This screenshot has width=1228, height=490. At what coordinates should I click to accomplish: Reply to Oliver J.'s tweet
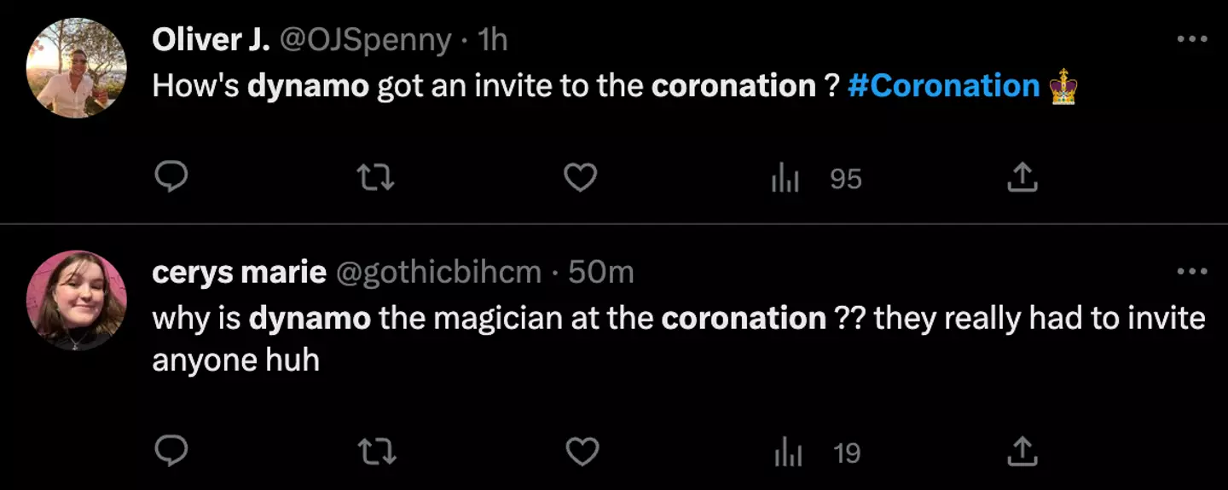pos(171,177)
